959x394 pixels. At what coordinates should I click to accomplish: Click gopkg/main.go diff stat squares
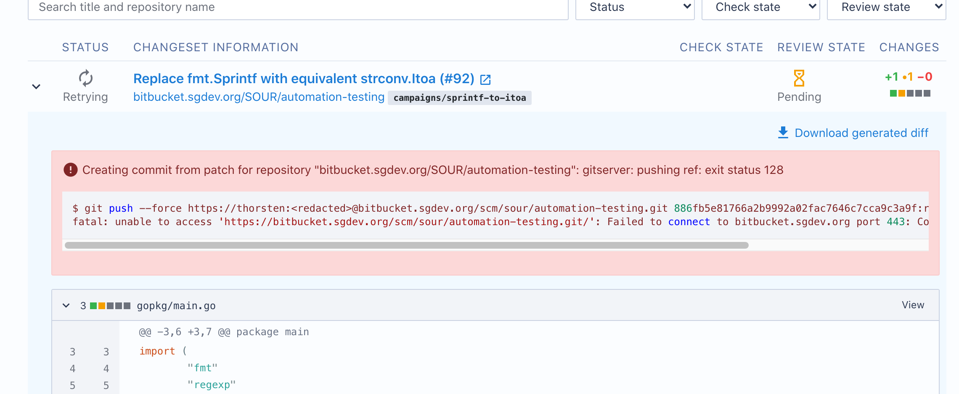tap(110, 306)
